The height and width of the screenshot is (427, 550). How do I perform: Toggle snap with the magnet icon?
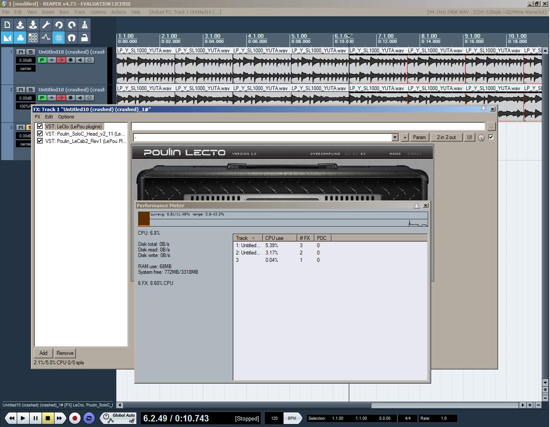[x=72, y=38]
